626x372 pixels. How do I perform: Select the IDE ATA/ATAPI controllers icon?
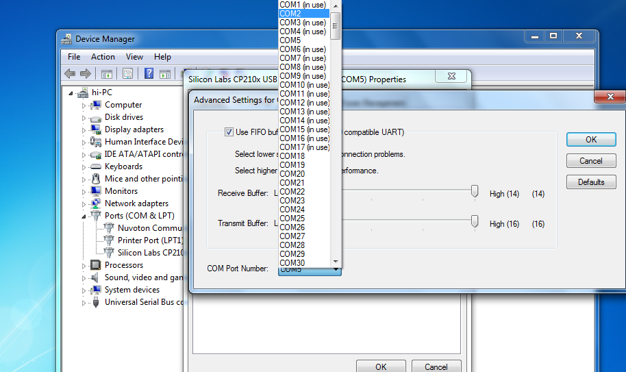pos(96,154)
